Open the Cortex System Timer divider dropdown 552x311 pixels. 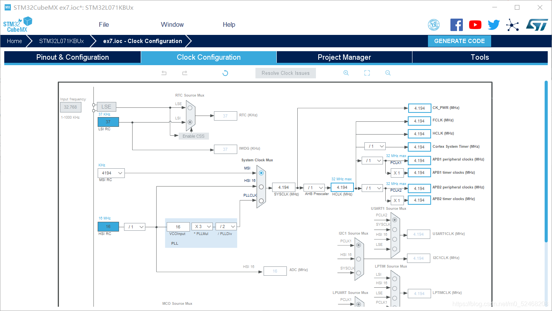375,146
